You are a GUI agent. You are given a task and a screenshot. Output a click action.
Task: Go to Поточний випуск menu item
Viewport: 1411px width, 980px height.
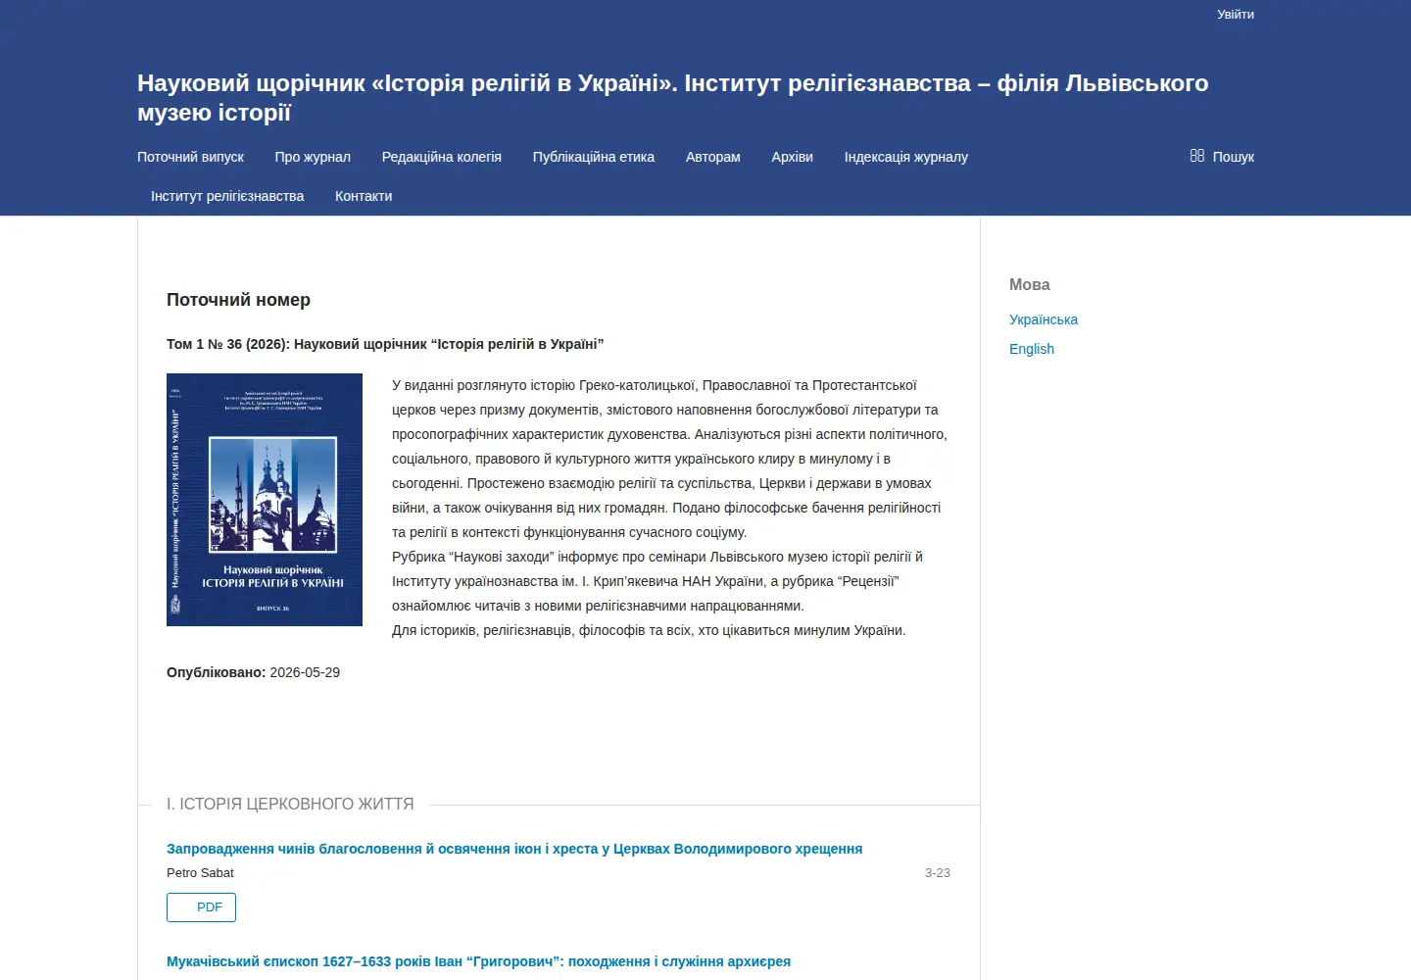(x=190, y=157)
